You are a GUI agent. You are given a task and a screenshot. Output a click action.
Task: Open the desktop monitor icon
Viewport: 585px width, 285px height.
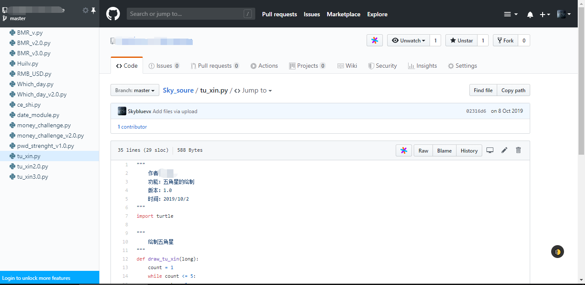coord(490,150)
